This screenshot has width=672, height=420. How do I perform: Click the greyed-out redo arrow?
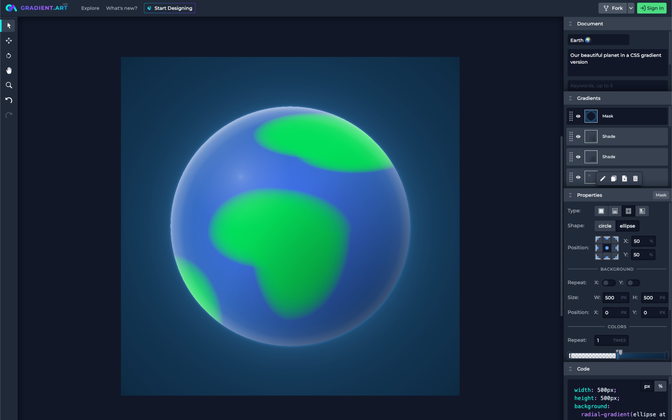point(9,115)
